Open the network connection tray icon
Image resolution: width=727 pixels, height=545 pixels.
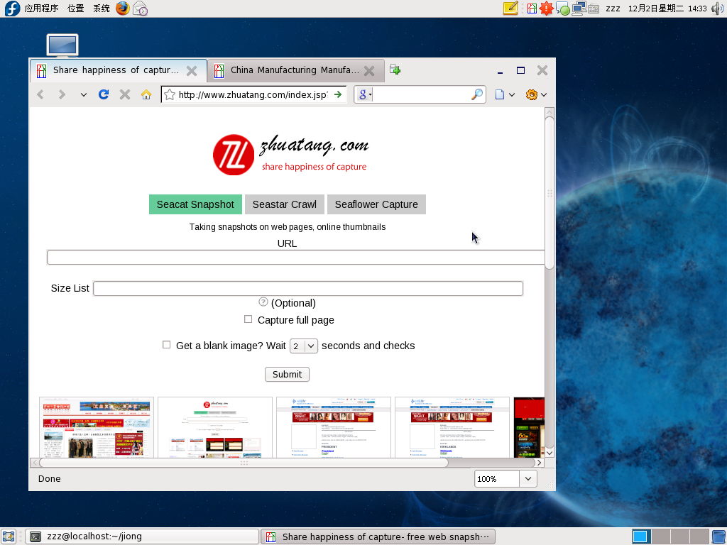pos(579,9)
